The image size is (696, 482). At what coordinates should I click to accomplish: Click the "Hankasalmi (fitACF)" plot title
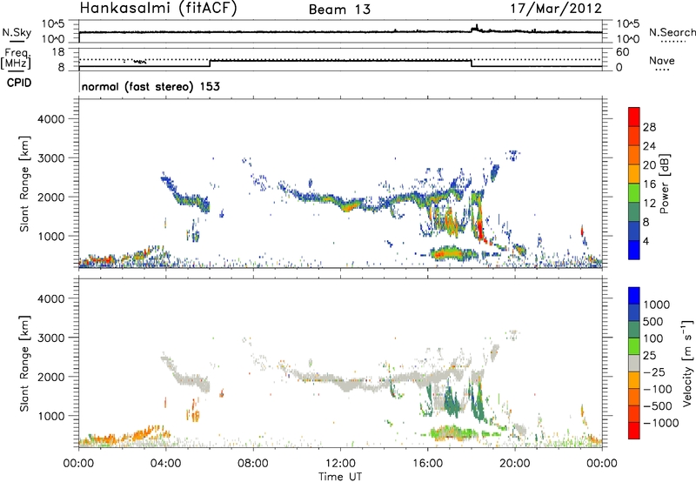point(158,9)
